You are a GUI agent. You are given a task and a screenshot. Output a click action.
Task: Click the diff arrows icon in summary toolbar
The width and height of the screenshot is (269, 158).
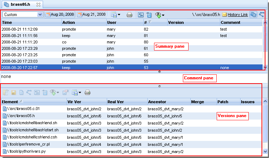(141, 15)
